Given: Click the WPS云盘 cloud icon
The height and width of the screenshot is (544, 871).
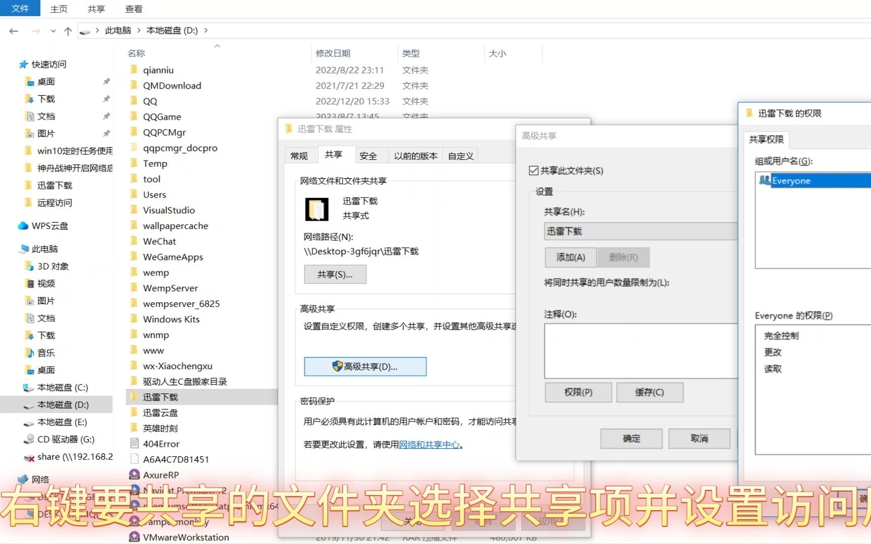Looking at the screenshot, I should [23, 226].
